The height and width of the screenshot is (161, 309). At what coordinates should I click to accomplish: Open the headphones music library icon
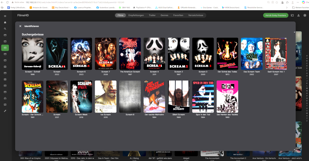(x=5, y=98)
